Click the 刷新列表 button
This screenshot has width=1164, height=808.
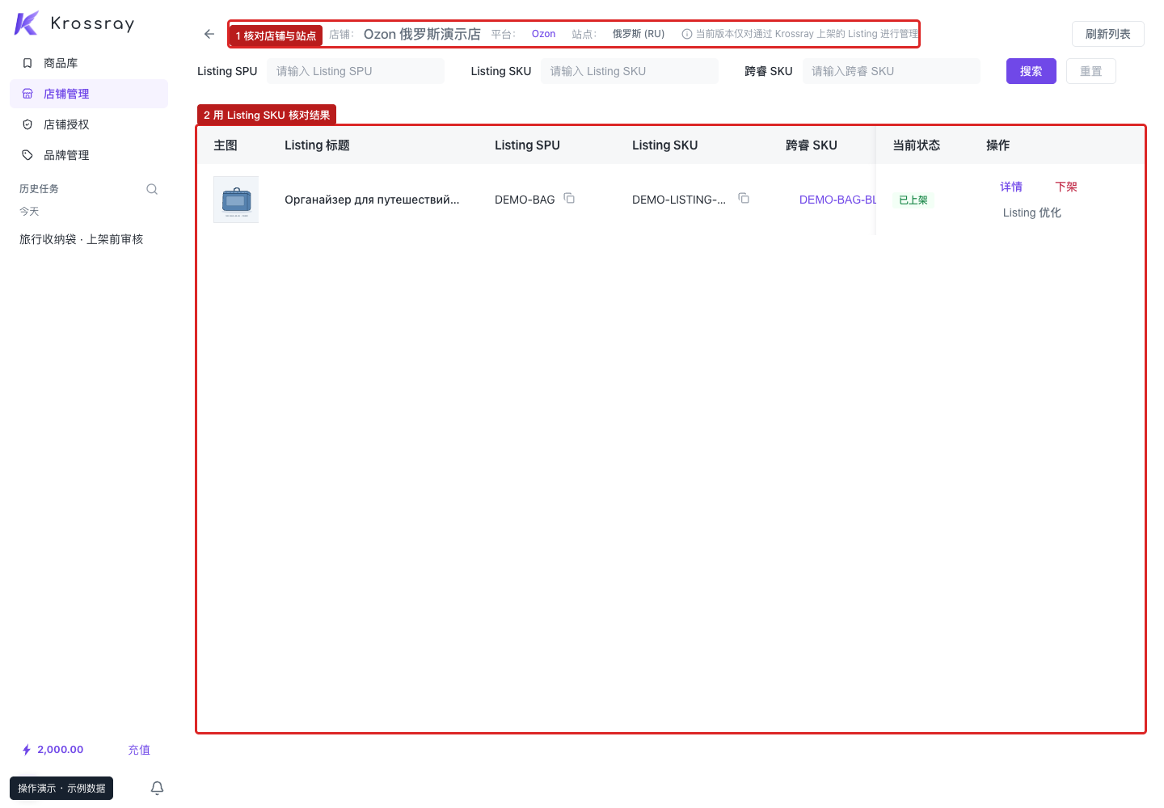[1108, 34]
